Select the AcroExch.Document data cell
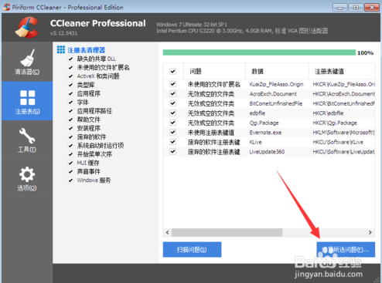Screen dimensions: 382x283 [x=273, y=94]
